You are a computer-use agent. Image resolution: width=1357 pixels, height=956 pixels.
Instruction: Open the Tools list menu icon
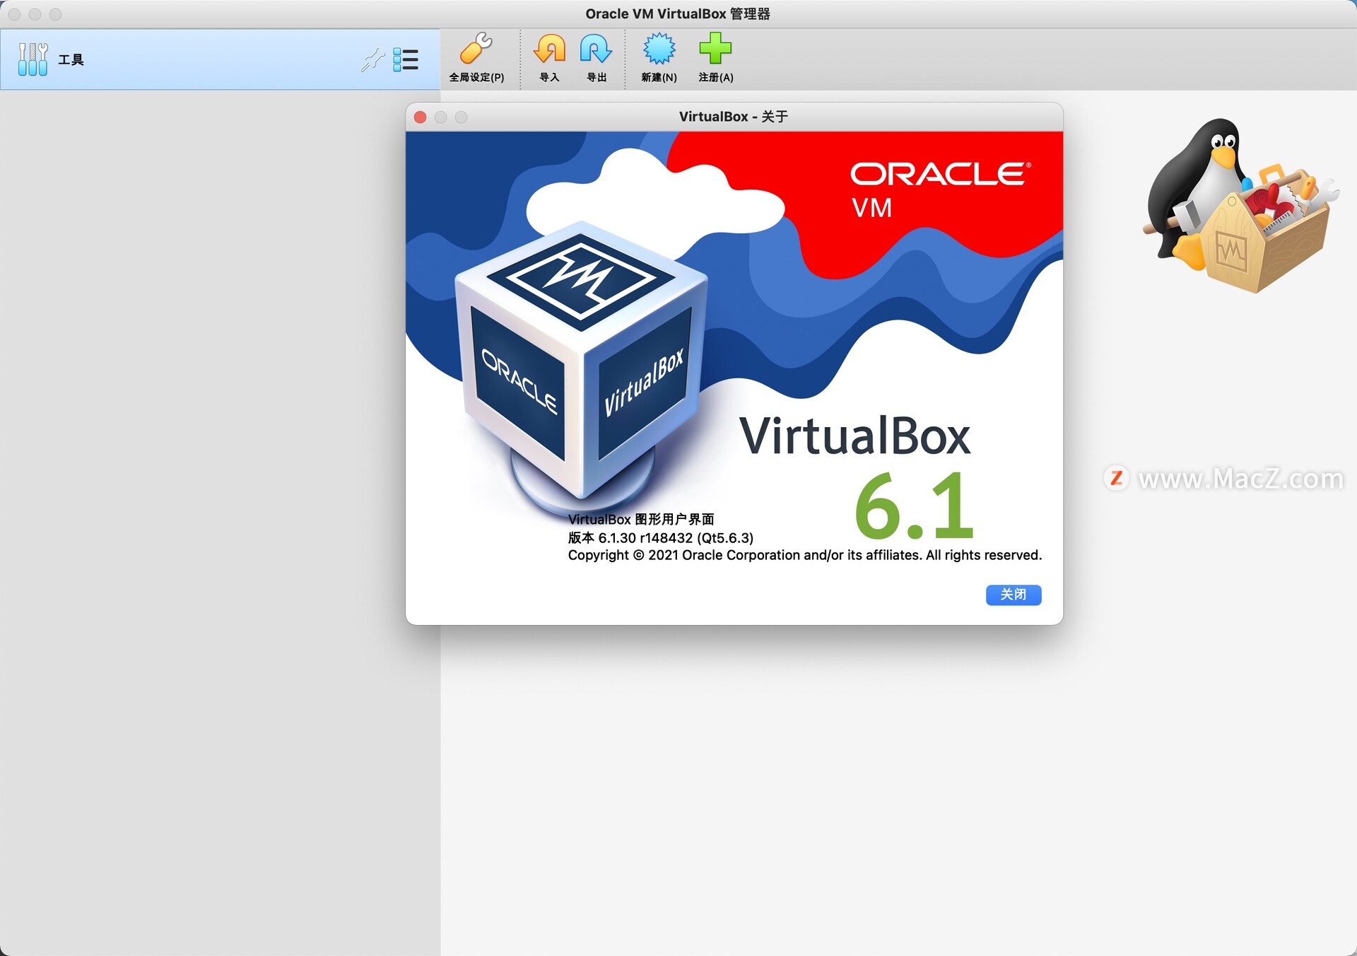pos(406,60)
